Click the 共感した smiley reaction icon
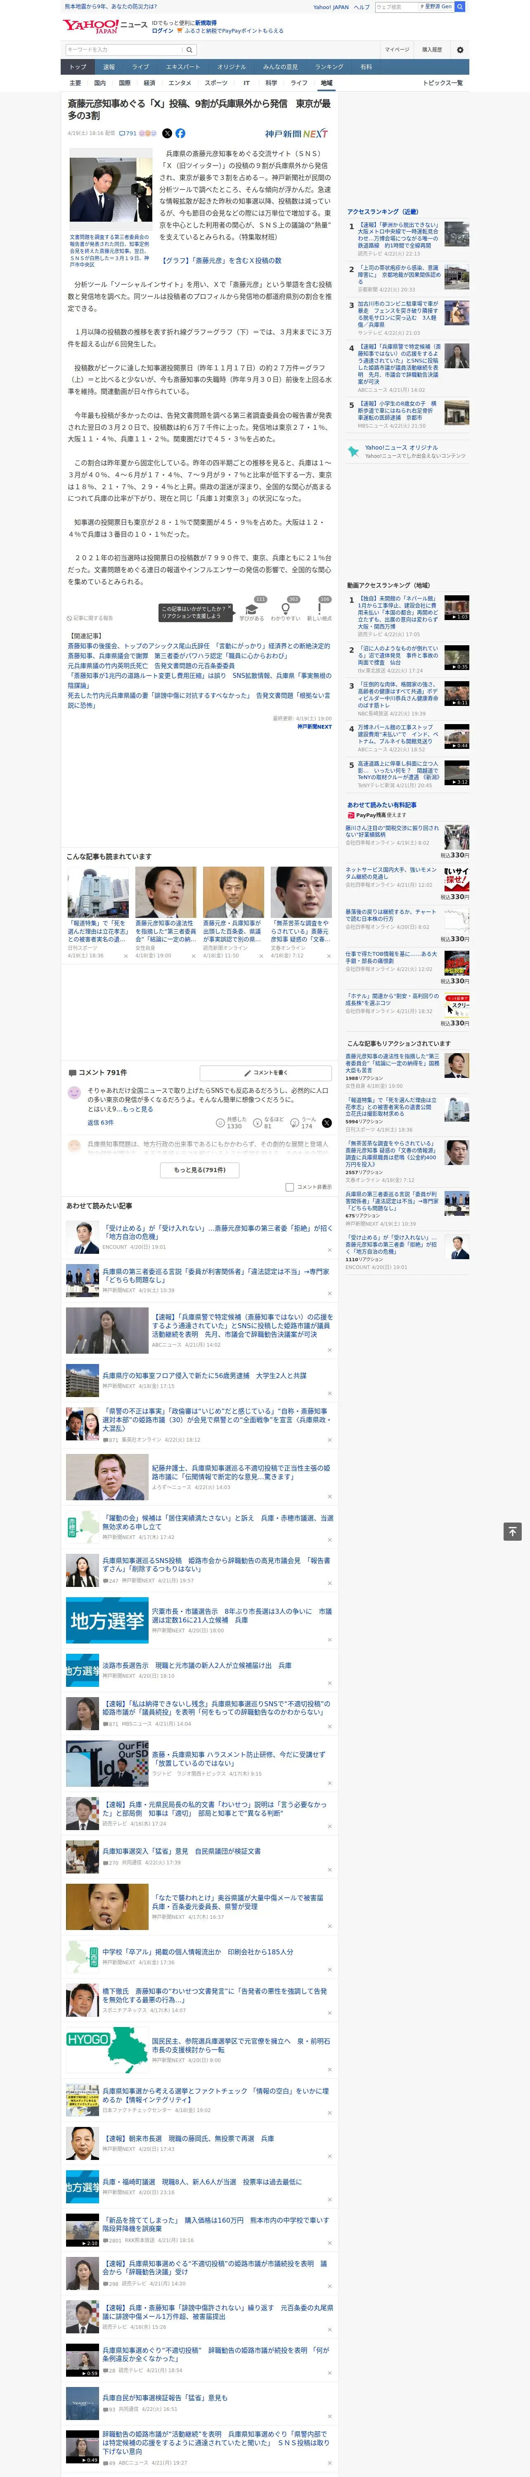 [221, 1122]
